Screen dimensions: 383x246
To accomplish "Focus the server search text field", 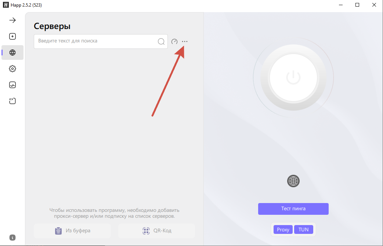I will [x=101, y=41].
